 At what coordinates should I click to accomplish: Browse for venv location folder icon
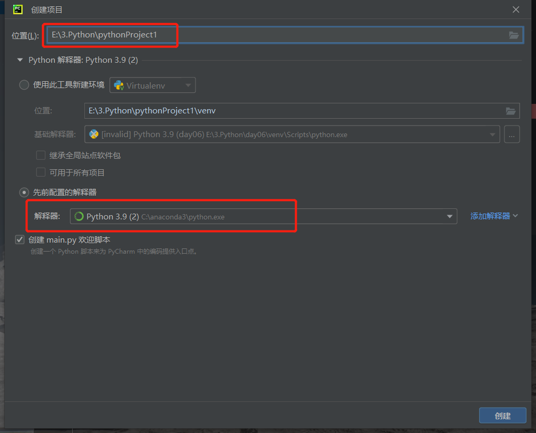coord(510,111)
